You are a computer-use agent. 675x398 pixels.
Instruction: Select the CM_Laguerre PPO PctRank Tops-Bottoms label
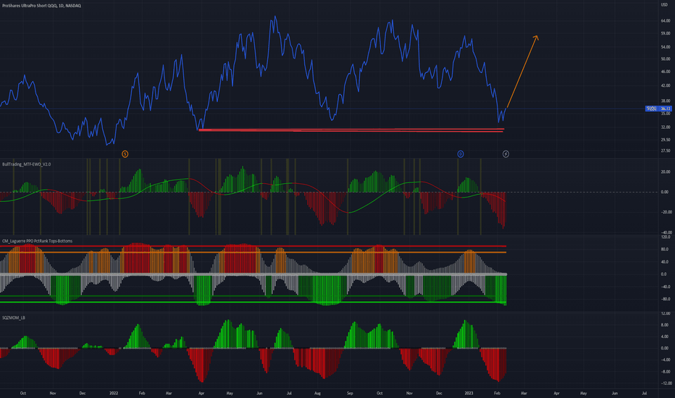tap(37, 241)
